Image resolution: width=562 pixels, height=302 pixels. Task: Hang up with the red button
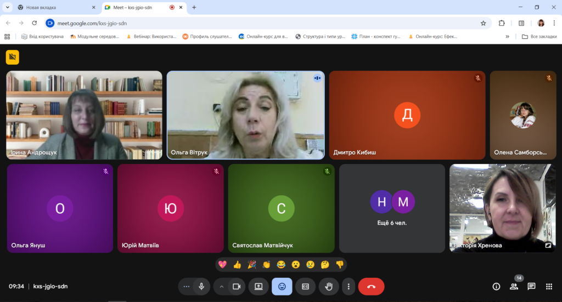pyautogui.click(x=371, y=286)
